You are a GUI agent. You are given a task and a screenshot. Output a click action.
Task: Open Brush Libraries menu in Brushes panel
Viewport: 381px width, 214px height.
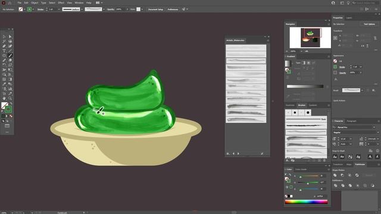pyautogui.click(x=287, y=160)
